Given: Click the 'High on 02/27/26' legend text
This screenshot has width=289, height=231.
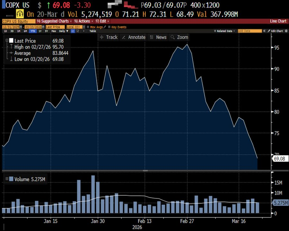Looking at the screenshot, I should click(x=32, y=47).
